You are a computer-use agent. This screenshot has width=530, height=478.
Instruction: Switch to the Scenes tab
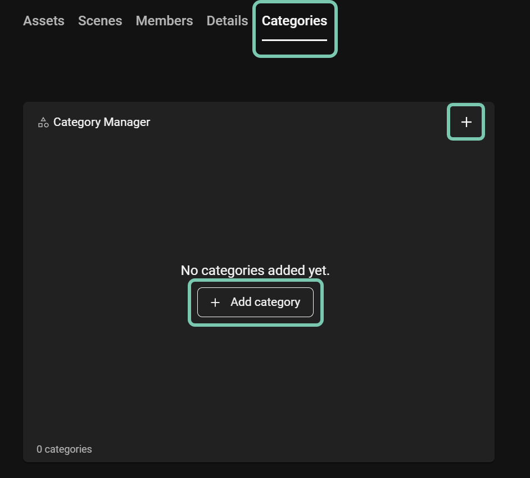pyautogui.click(x=100, y=21)
